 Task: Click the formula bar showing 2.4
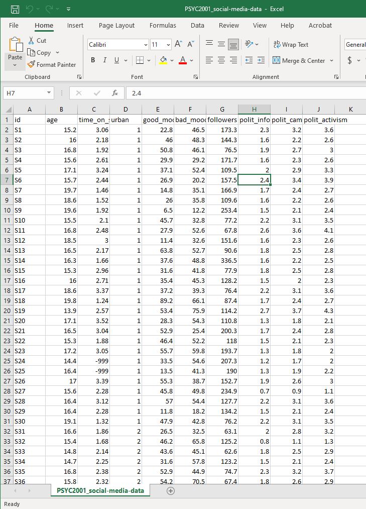pos(246,93)
